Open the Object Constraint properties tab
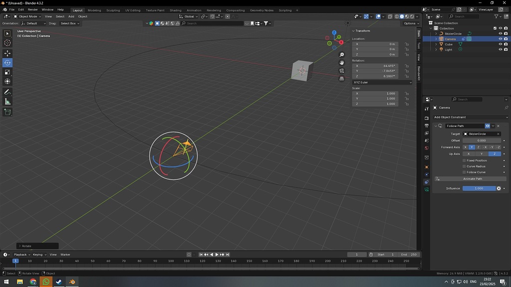 (427, 182)
